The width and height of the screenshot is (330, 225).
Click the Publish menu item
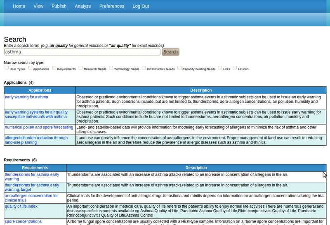(59, 6)
